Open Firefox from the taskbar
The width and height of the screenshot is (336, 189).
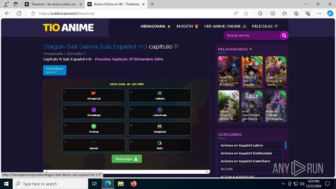click(133, 184)
